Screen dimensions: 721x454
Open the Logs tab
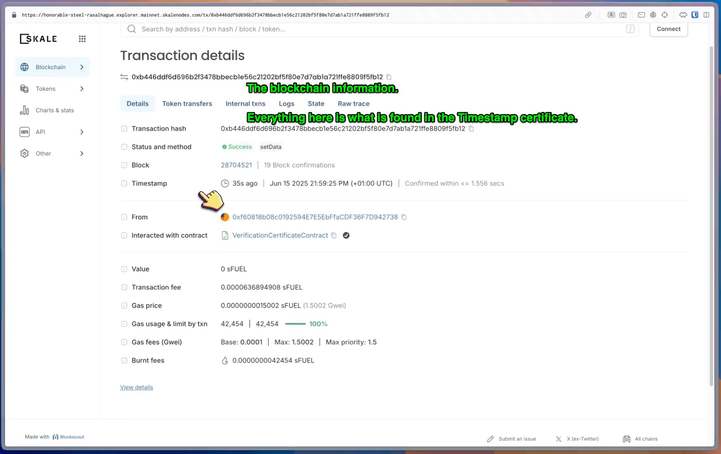(287, 104)
